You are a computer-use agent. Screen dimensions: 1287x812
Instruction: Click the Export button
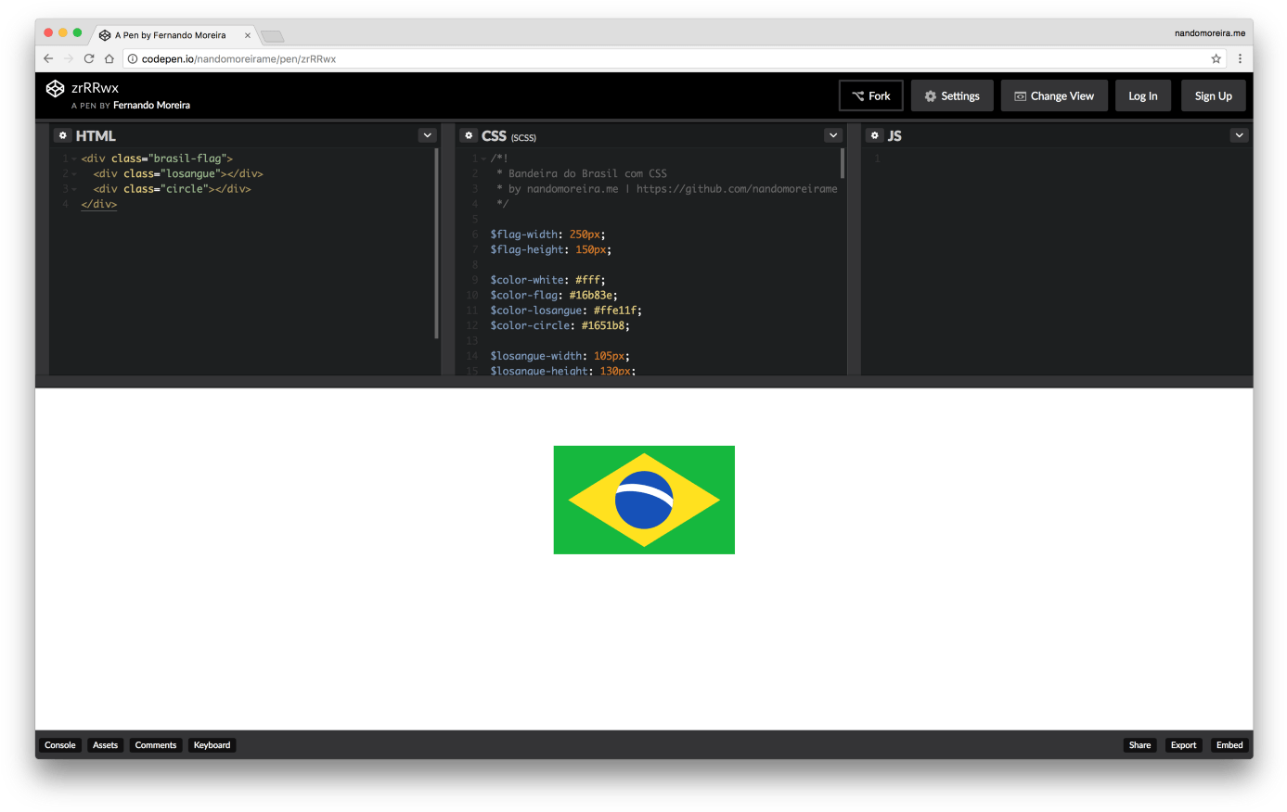1184,745
